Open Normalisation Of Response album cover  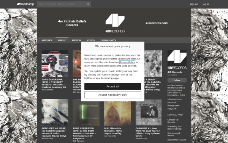pos(86,112)
